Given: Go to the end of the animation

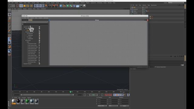Looking at the screenshot, I should (x=102, y=95).
